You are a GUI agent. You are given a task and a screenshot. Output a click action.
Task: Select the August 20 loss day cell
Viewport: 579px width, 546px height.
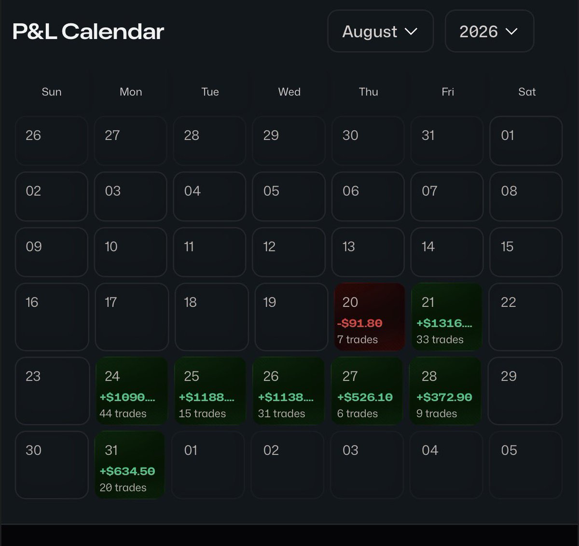(x=370, y=317)
